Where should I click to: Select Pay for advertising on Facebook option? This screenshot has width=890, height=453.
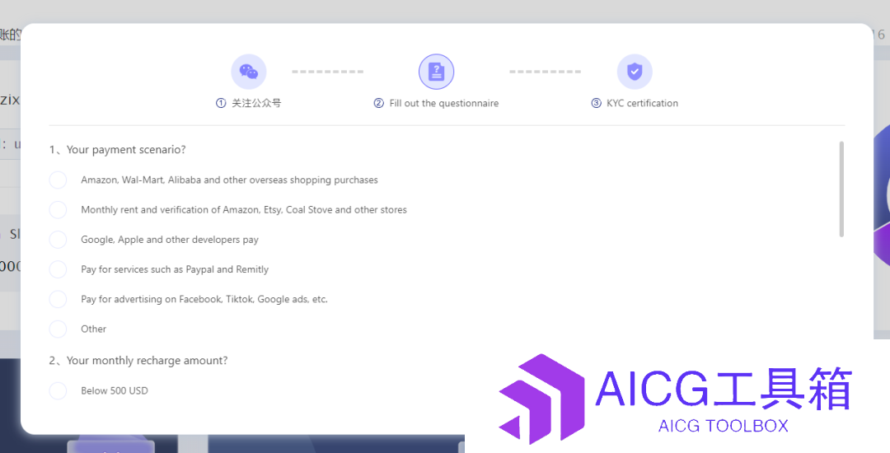(58, 299)
